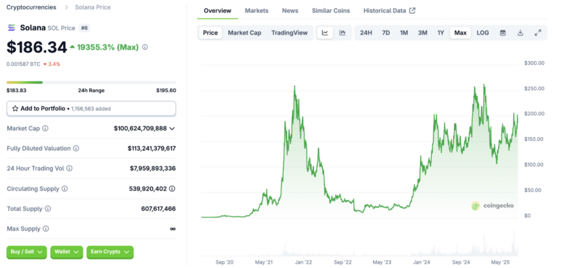Click the $113,241,379,617 valuation value
Viewport: 572px width, 268px height.
tap(152, 148)
